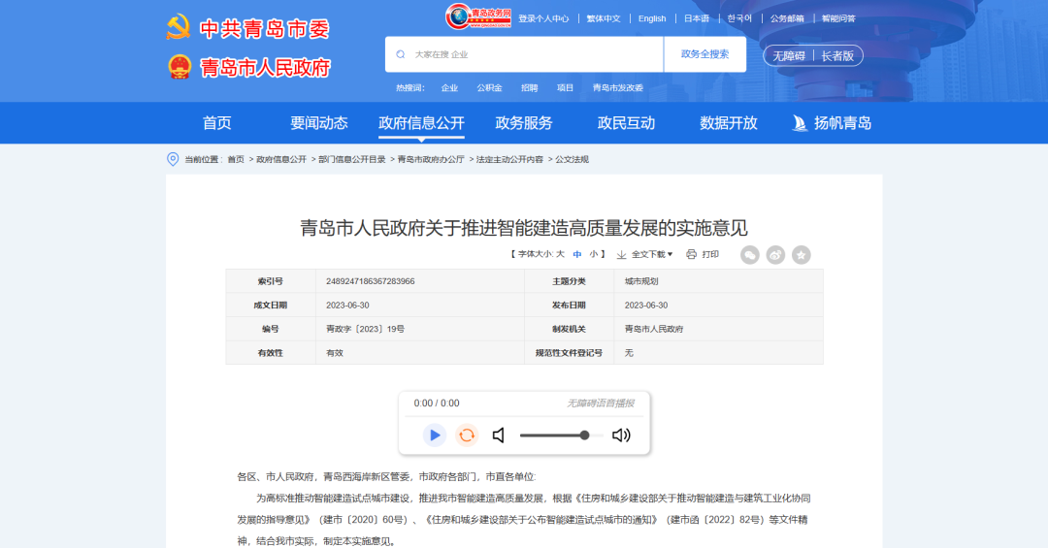Click 城市规划 topic category value
The width and height of the screenshot is (1048, 548).
point(641,281)
